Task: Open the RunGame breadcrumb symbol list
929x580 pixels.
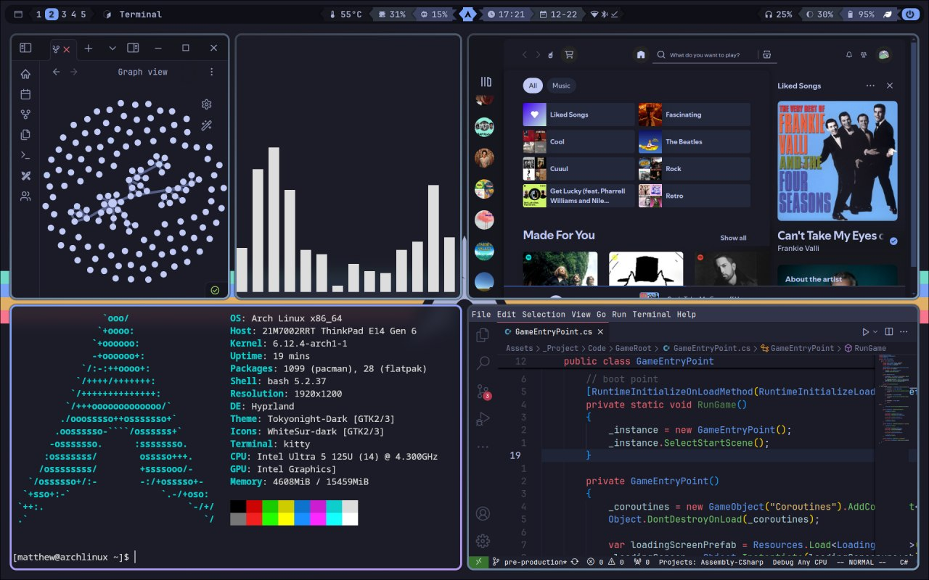Action: pos(865,348)
